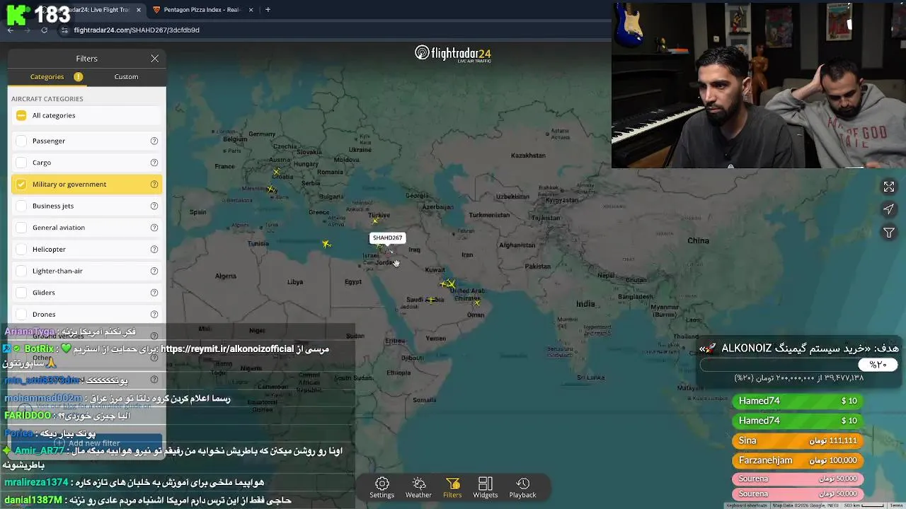
Task: Open help icon for Military or government
Action: [x=154, y=185]
